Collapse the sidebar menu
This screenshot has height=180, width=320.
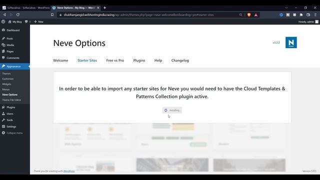pyautogui.click(x=15, y=133)
